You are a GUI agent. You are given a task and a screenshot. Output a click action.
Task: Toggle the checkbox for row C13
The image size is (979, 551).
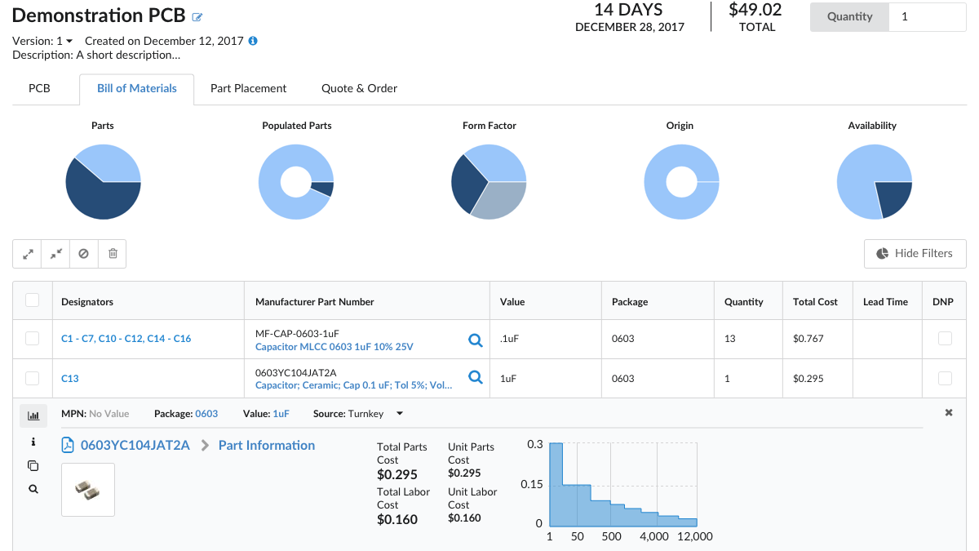33,378
